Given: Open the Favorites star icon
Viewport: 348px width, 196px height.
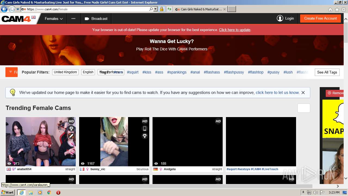Looking at the screenshot, I should click(337, 10).
